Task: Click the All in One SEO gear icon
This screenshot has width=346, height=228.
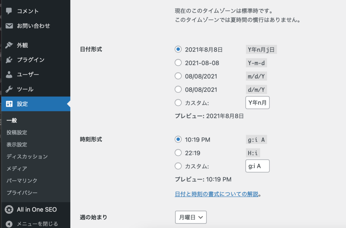Action: (9, 210)
